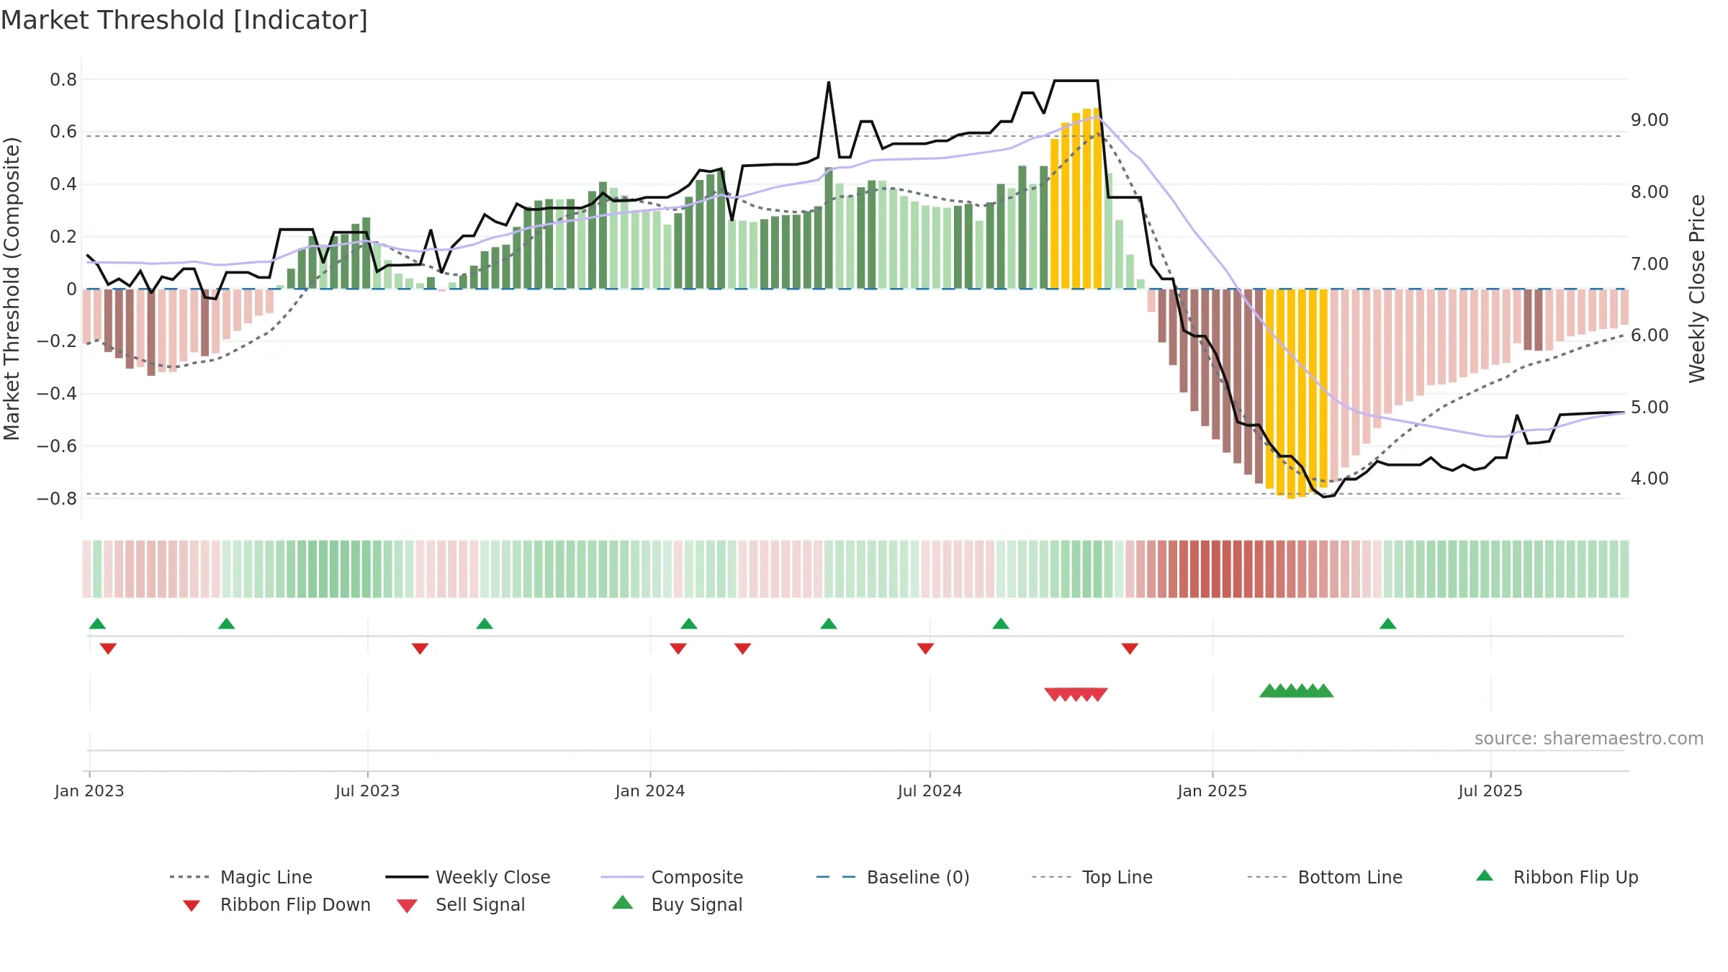Viewport: 1728px width, 972px height.
Task: Click the source: sharemaestro.com text
Action: [x=1589, y=739]
